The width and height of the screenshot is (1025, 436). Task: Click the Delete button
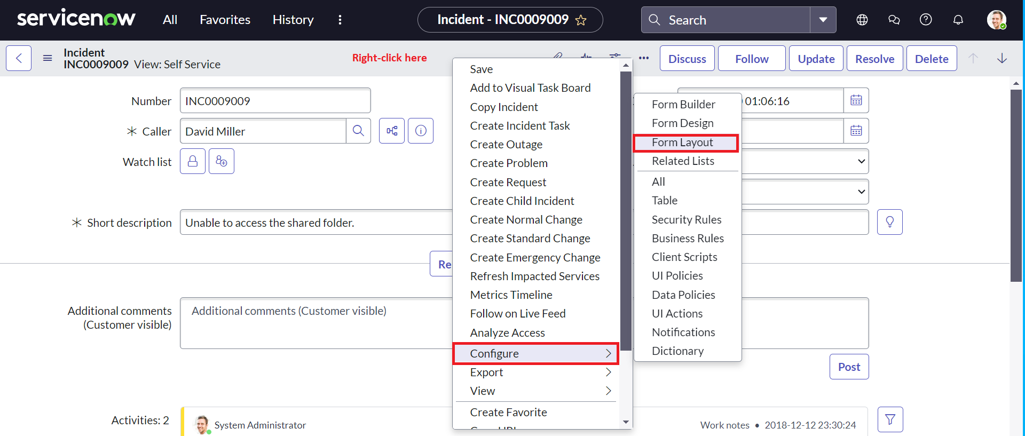(932, 58)
